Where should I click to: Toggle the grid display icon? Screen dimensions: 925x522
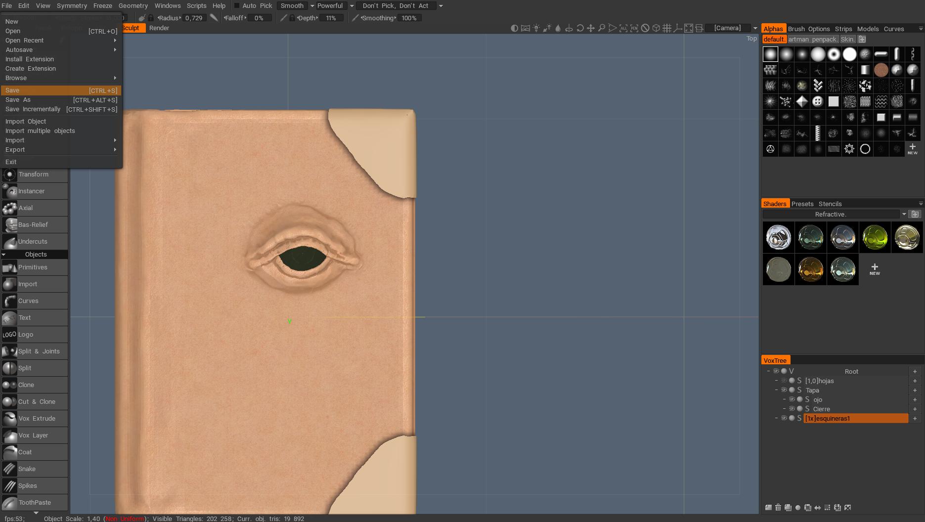(x=667, y=28)
